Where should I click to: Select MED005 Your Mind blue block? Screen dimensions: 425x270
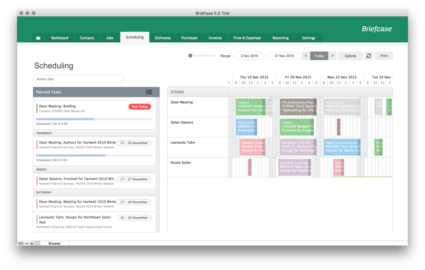342,147
